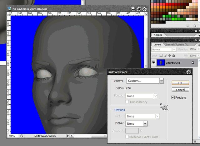Confirm Indexed Color with OK button
Viewport: 200px width, 146px height.
(180, 83)
